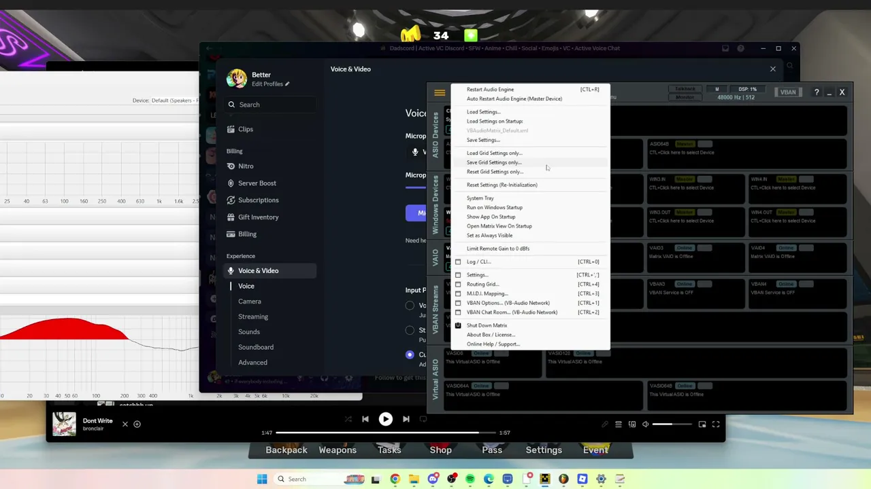Adjust the music player volume slider

click(672, 424)
